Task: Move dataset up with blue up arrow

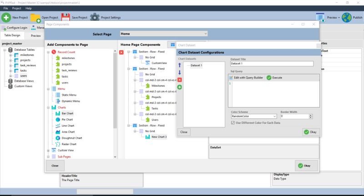Action: tap(179, 65)
